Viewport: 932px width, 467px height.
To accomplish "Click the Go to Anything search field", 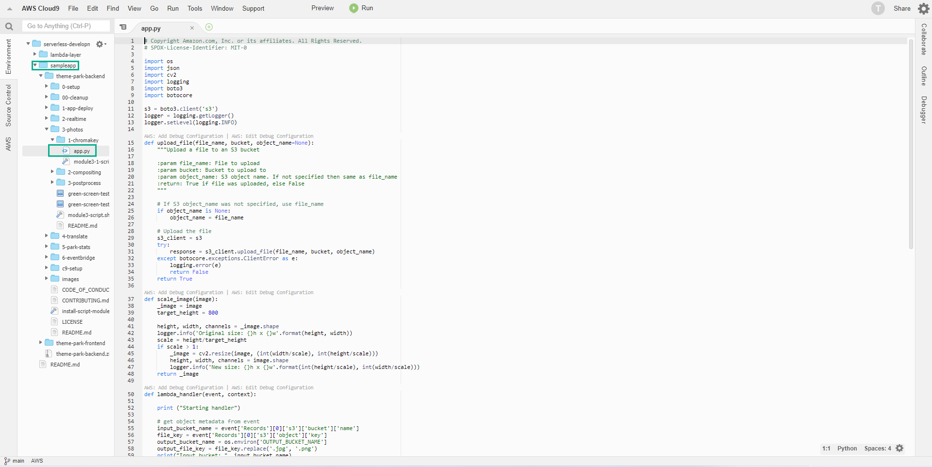I will click(x=66, y=26).
